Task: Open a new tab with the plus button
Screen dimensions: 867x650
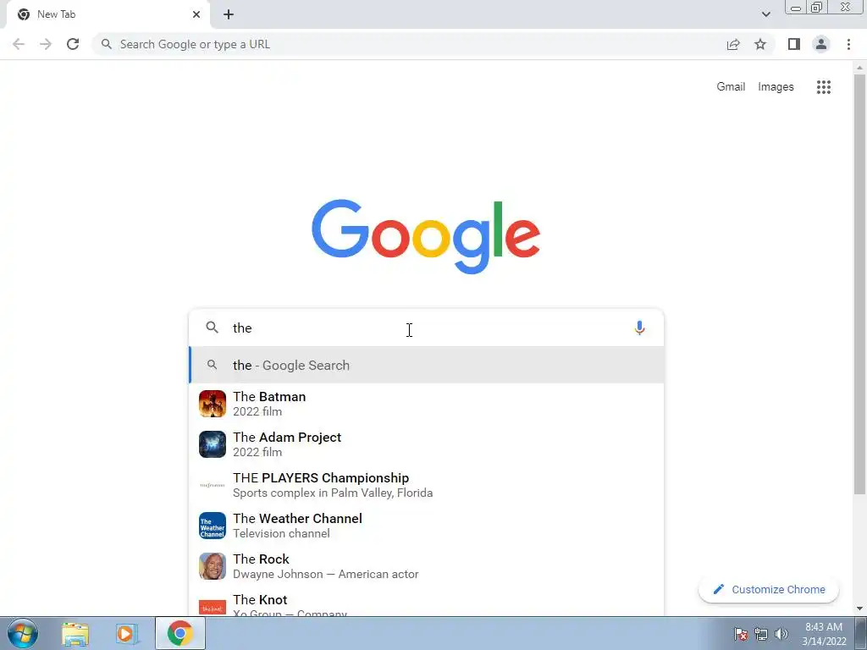Action: [229, 14]
